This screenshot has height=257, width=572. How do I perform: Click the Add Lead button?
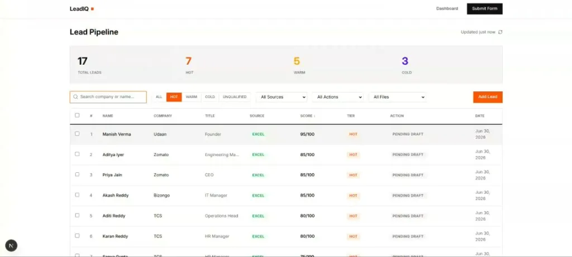coord(488,97)
